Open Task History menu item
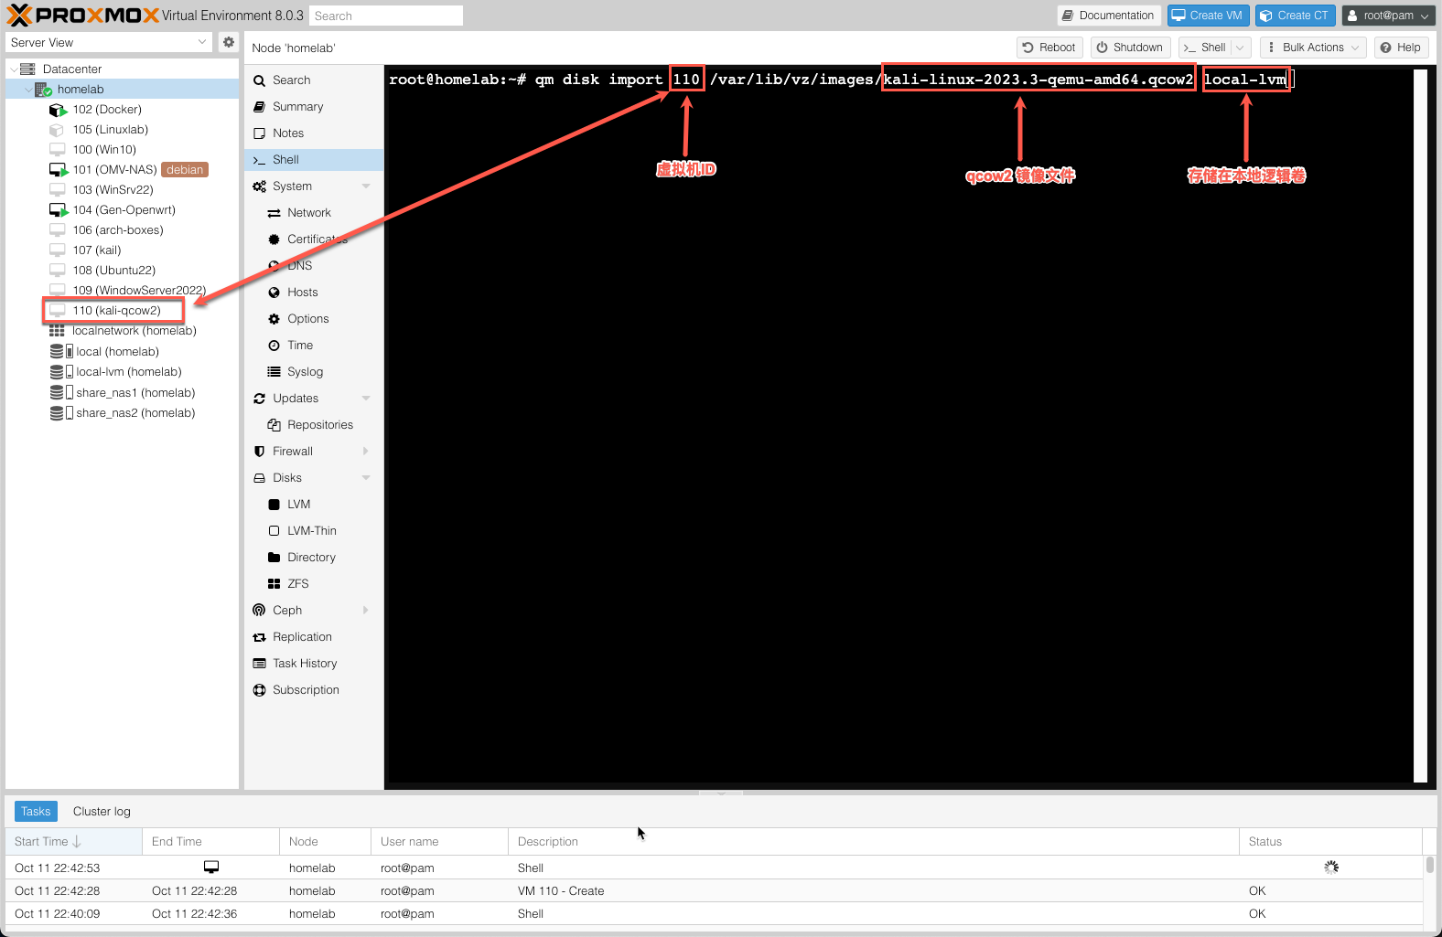 click(x=314, y=664)
